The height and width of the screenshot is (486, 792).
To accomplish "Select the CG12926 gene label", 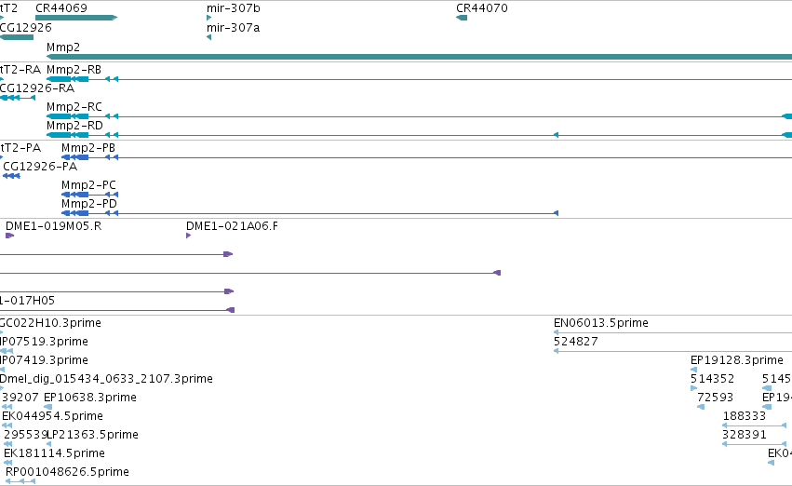I will point(26,28).
